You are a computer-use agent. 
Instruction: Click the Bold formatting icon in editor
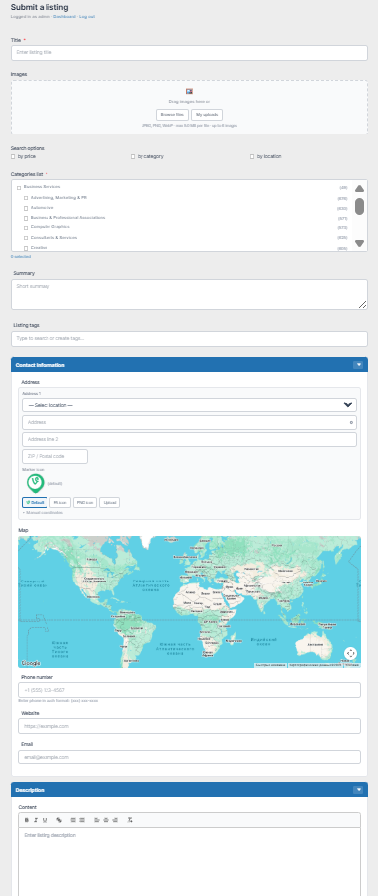[x=27, y=820]
